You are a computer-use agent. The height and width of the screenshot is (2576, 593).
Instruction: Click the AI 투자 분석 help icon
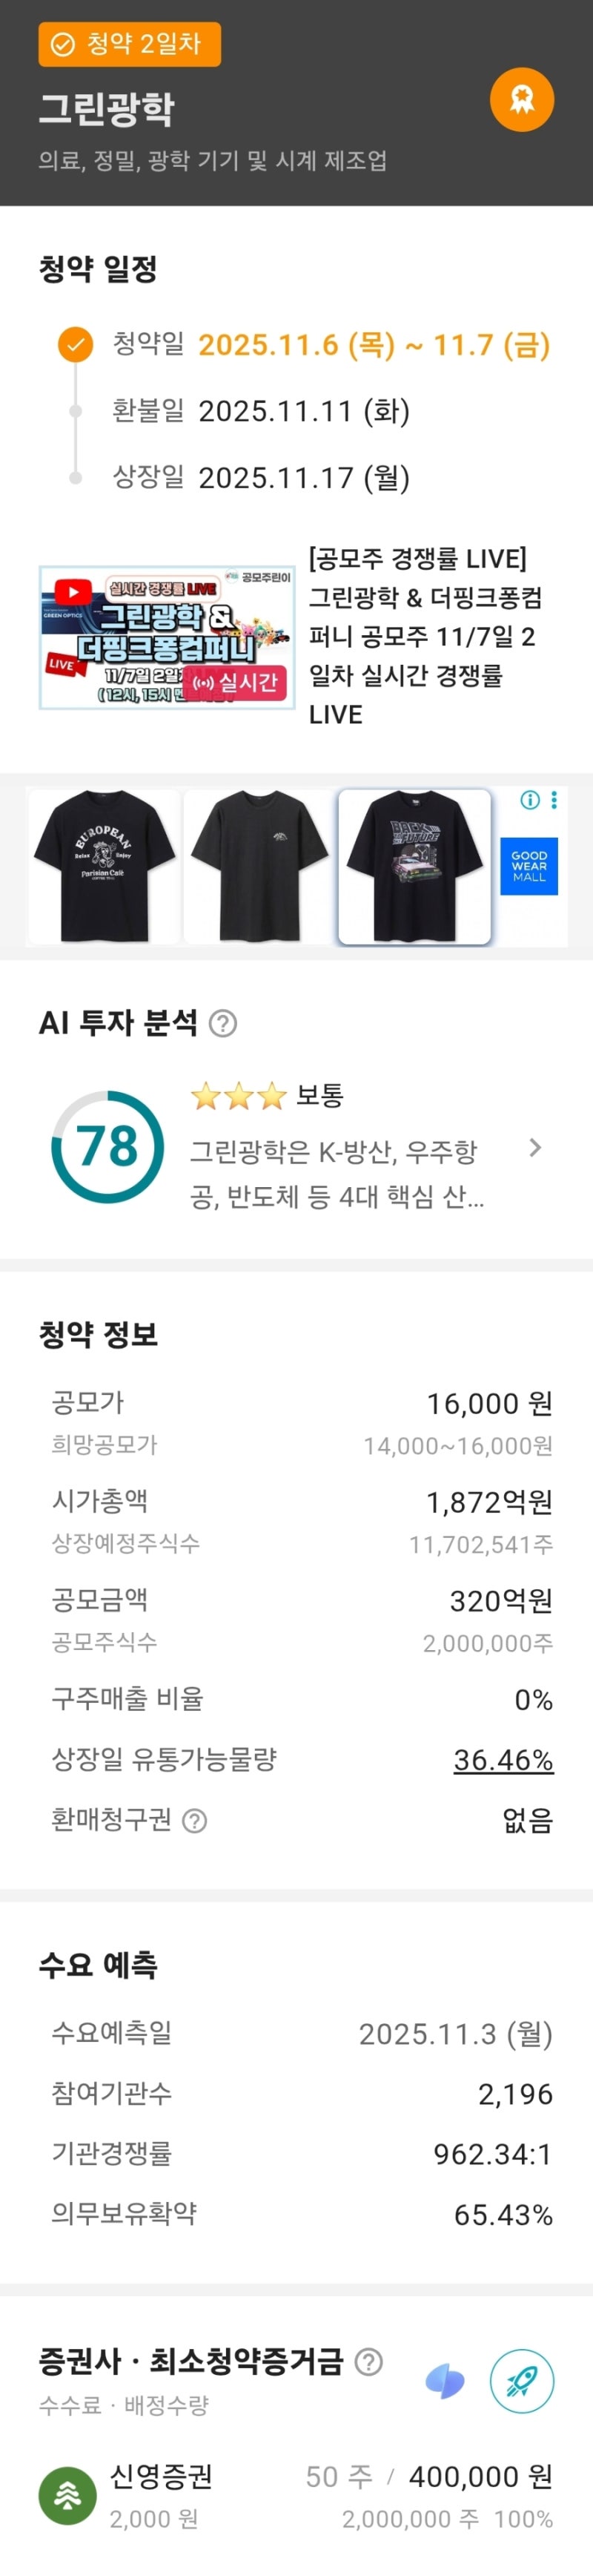coord(224,1023)
